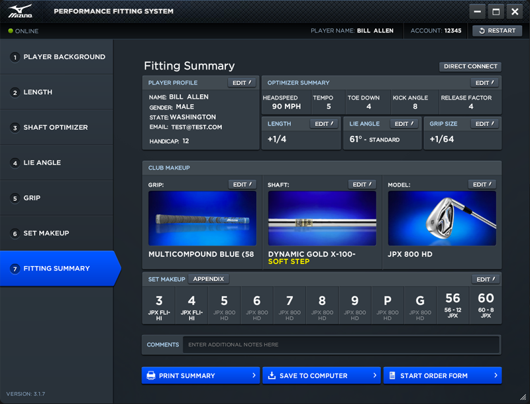The width and height of the screenshot is (530, 404).
Task: Click the Multicompound Blue grip image
Action: (x=202, y=218)
